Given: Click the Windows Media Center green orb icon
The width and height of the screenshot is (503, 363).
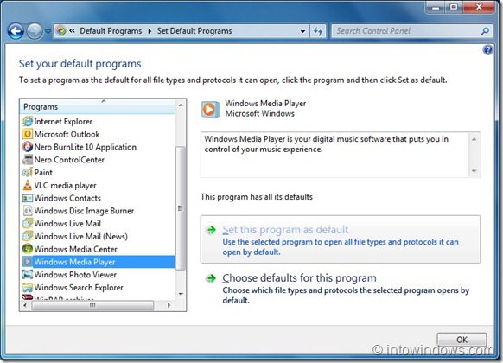Looking at the screenshot, I should coord(28,249).
